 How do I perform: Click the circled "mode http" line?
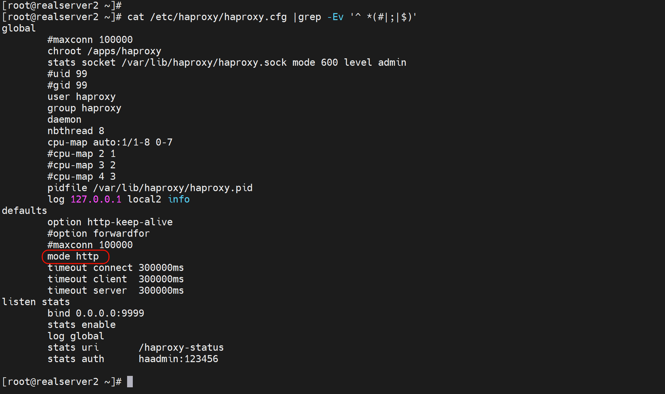(x=73, y=257)
